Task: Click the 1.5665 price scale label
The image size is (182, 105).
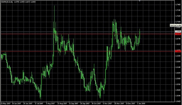Action: tap(178, 90)
